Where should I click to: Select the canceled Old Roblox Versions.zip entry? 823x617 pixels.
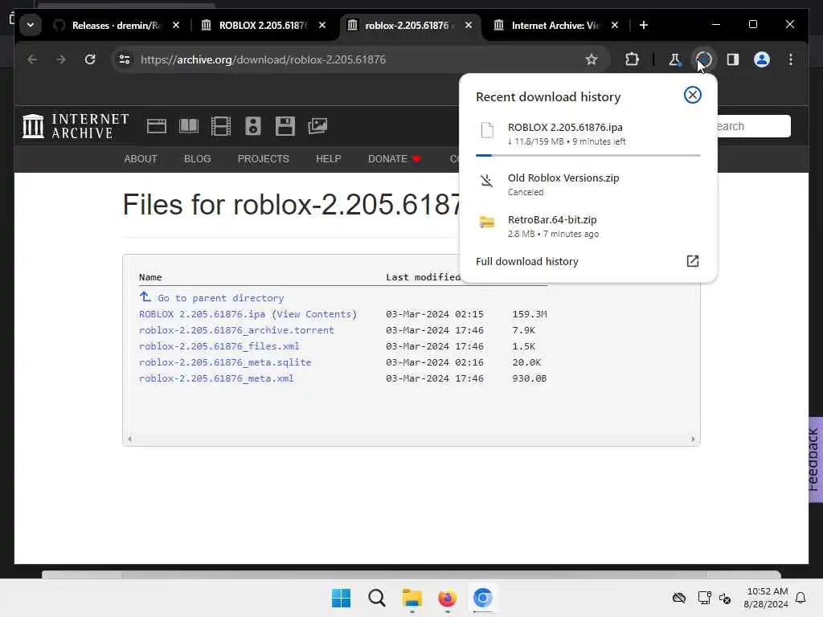tap(588, 184)
